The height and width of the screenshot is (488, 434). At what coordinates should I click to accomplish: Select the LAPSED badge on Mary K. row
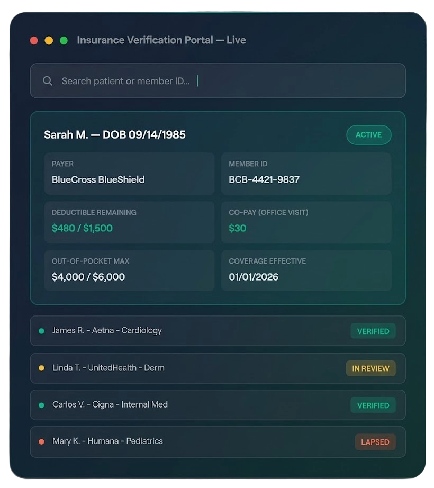click(x=375, y=442)
